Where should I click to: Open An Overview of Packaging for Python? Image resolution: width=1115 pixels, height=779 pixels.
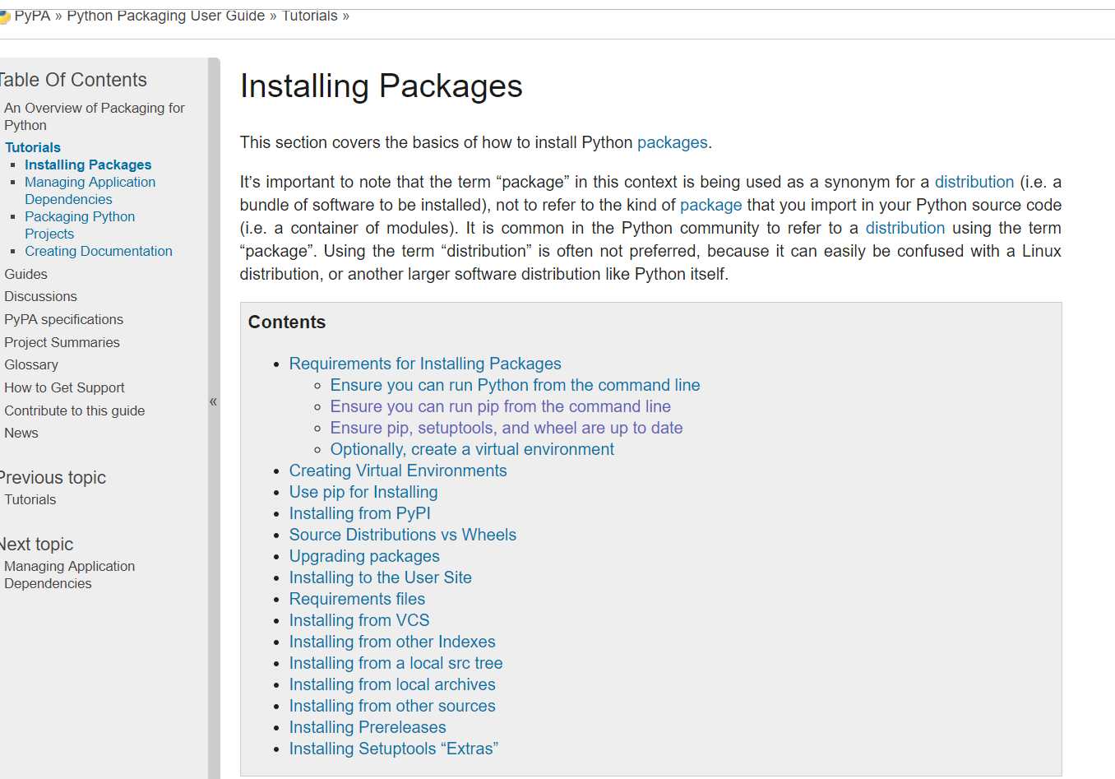point(95,117)
